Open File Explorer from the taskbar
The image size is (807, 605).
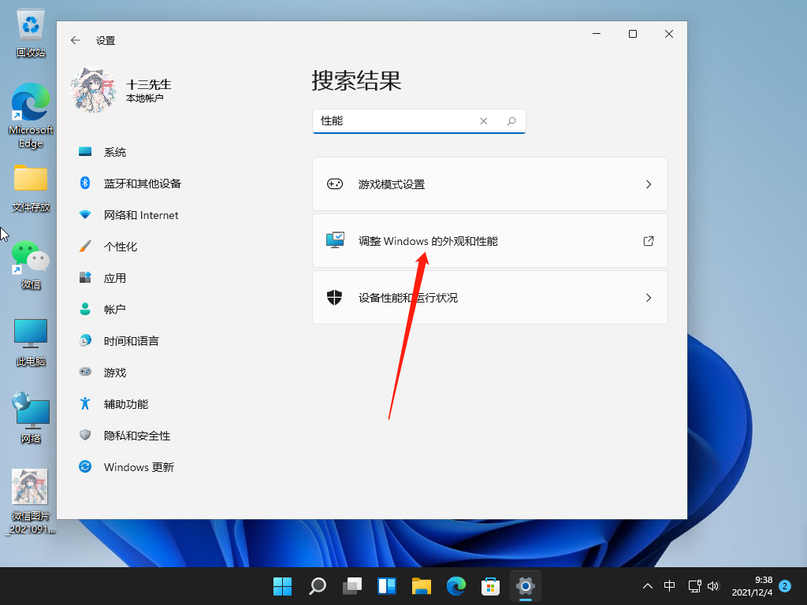coord(422,586)
